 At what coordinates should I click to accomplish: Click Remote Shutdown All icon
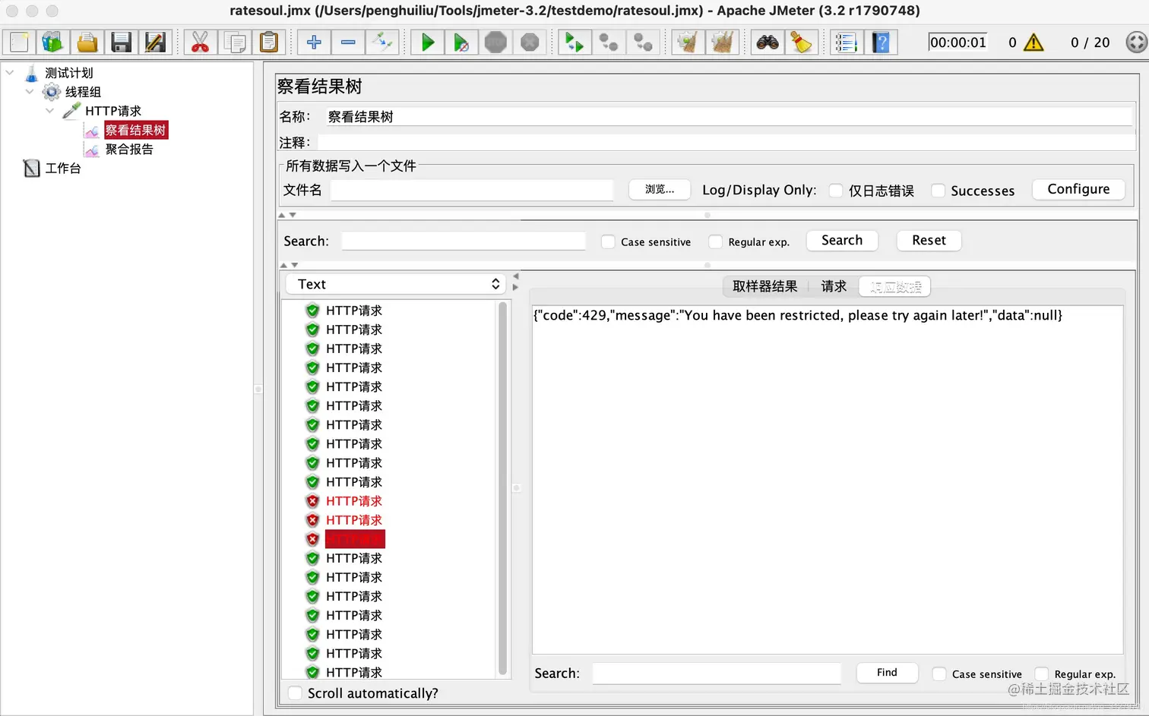[643, 42]
